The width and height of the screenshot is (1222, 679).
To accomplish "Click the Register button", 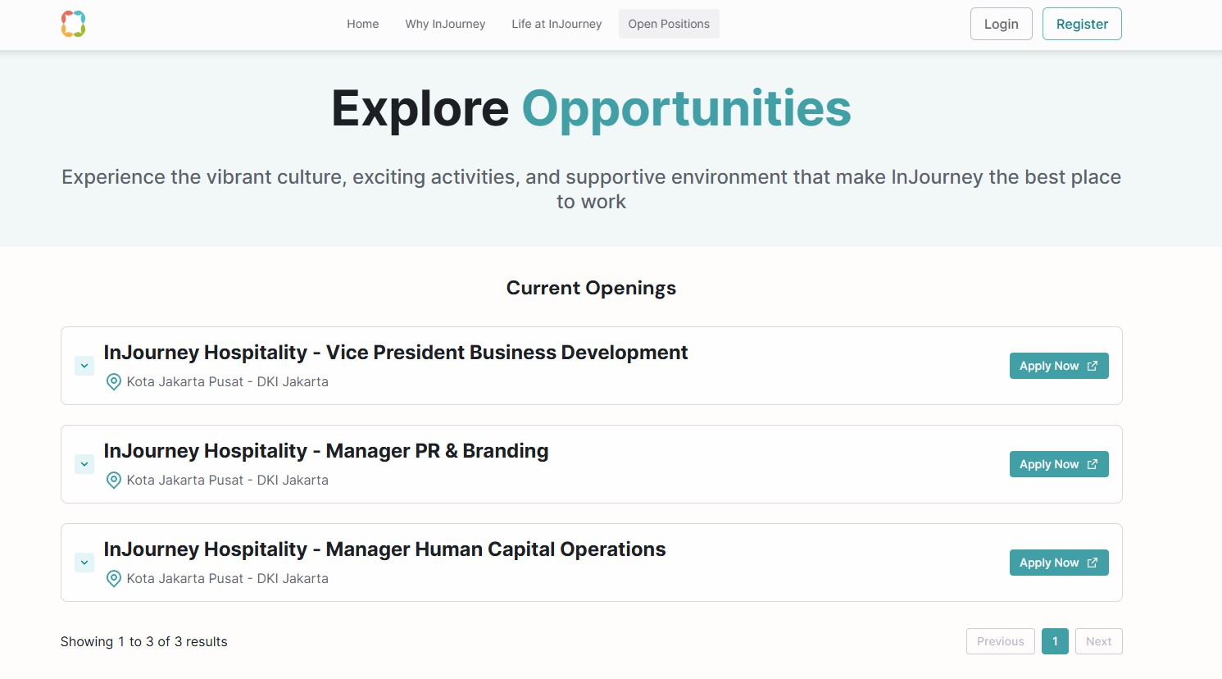I will pyautogui.click(x=1082, y=24).
